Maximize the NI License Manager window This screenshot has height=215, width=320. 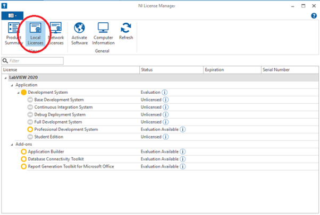pos(304,6)
